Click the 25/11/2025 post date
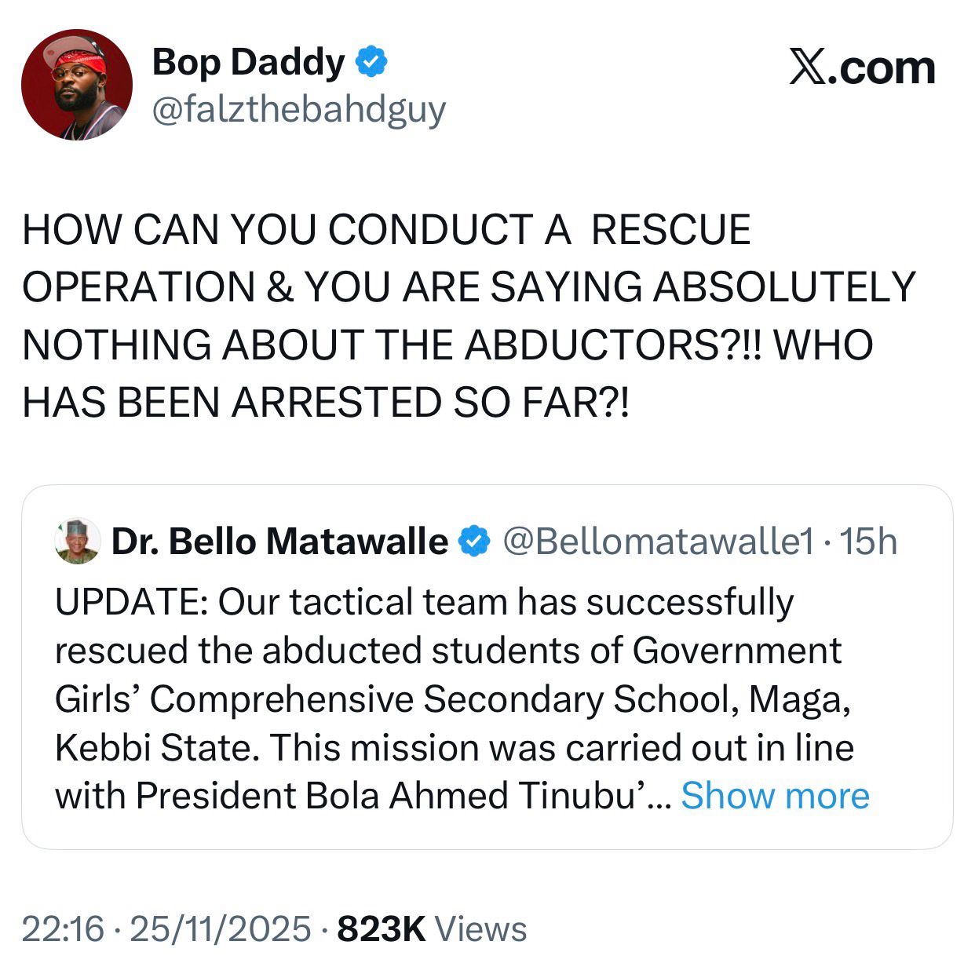The height and width of the screenshot is (974, 975). (220, 929)
